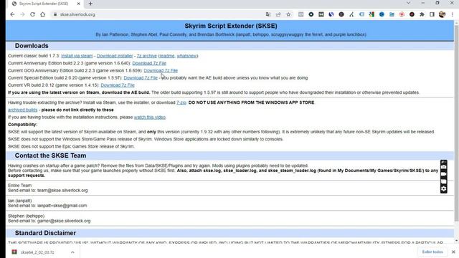Open the Chrome profile avatar
Viewport: 459px width, 258px height.
[x=442, y=14]
